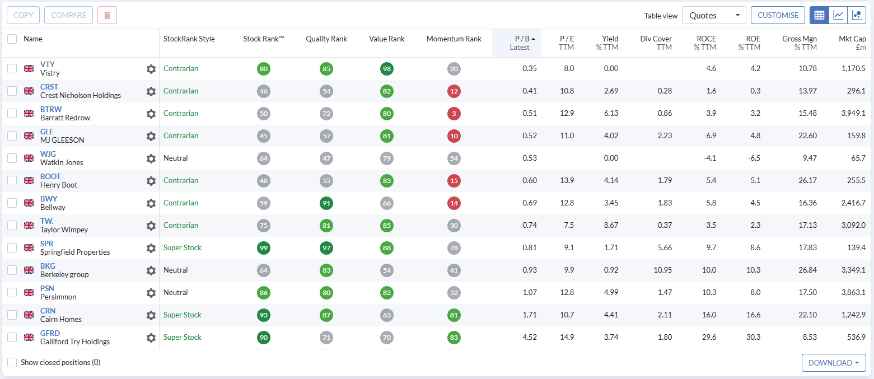
Task: Open the Table view Quotes dropdown
Action: 714,15
